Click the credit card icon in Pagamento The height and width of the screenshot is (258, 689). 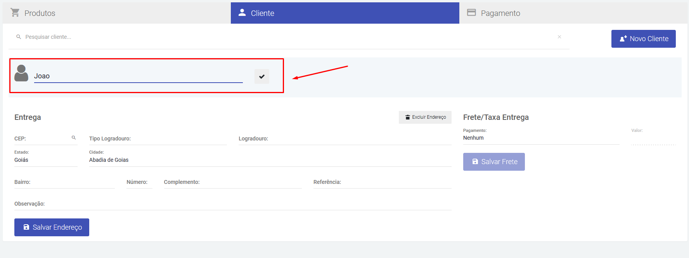point(471,12)
